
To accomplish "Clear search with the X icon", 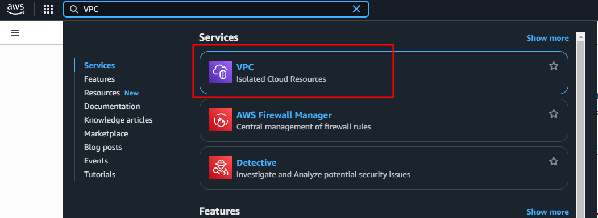I will 356,9.
